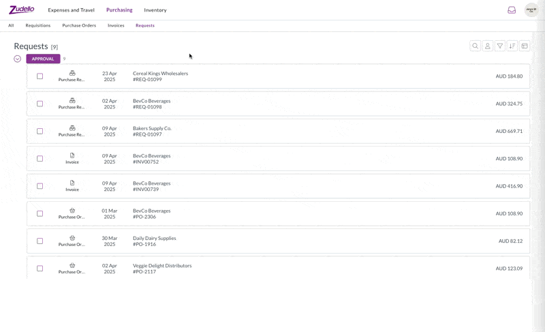545x332 pixels.
Task: Click reference #INV00739
Action: tap(146, 190)
